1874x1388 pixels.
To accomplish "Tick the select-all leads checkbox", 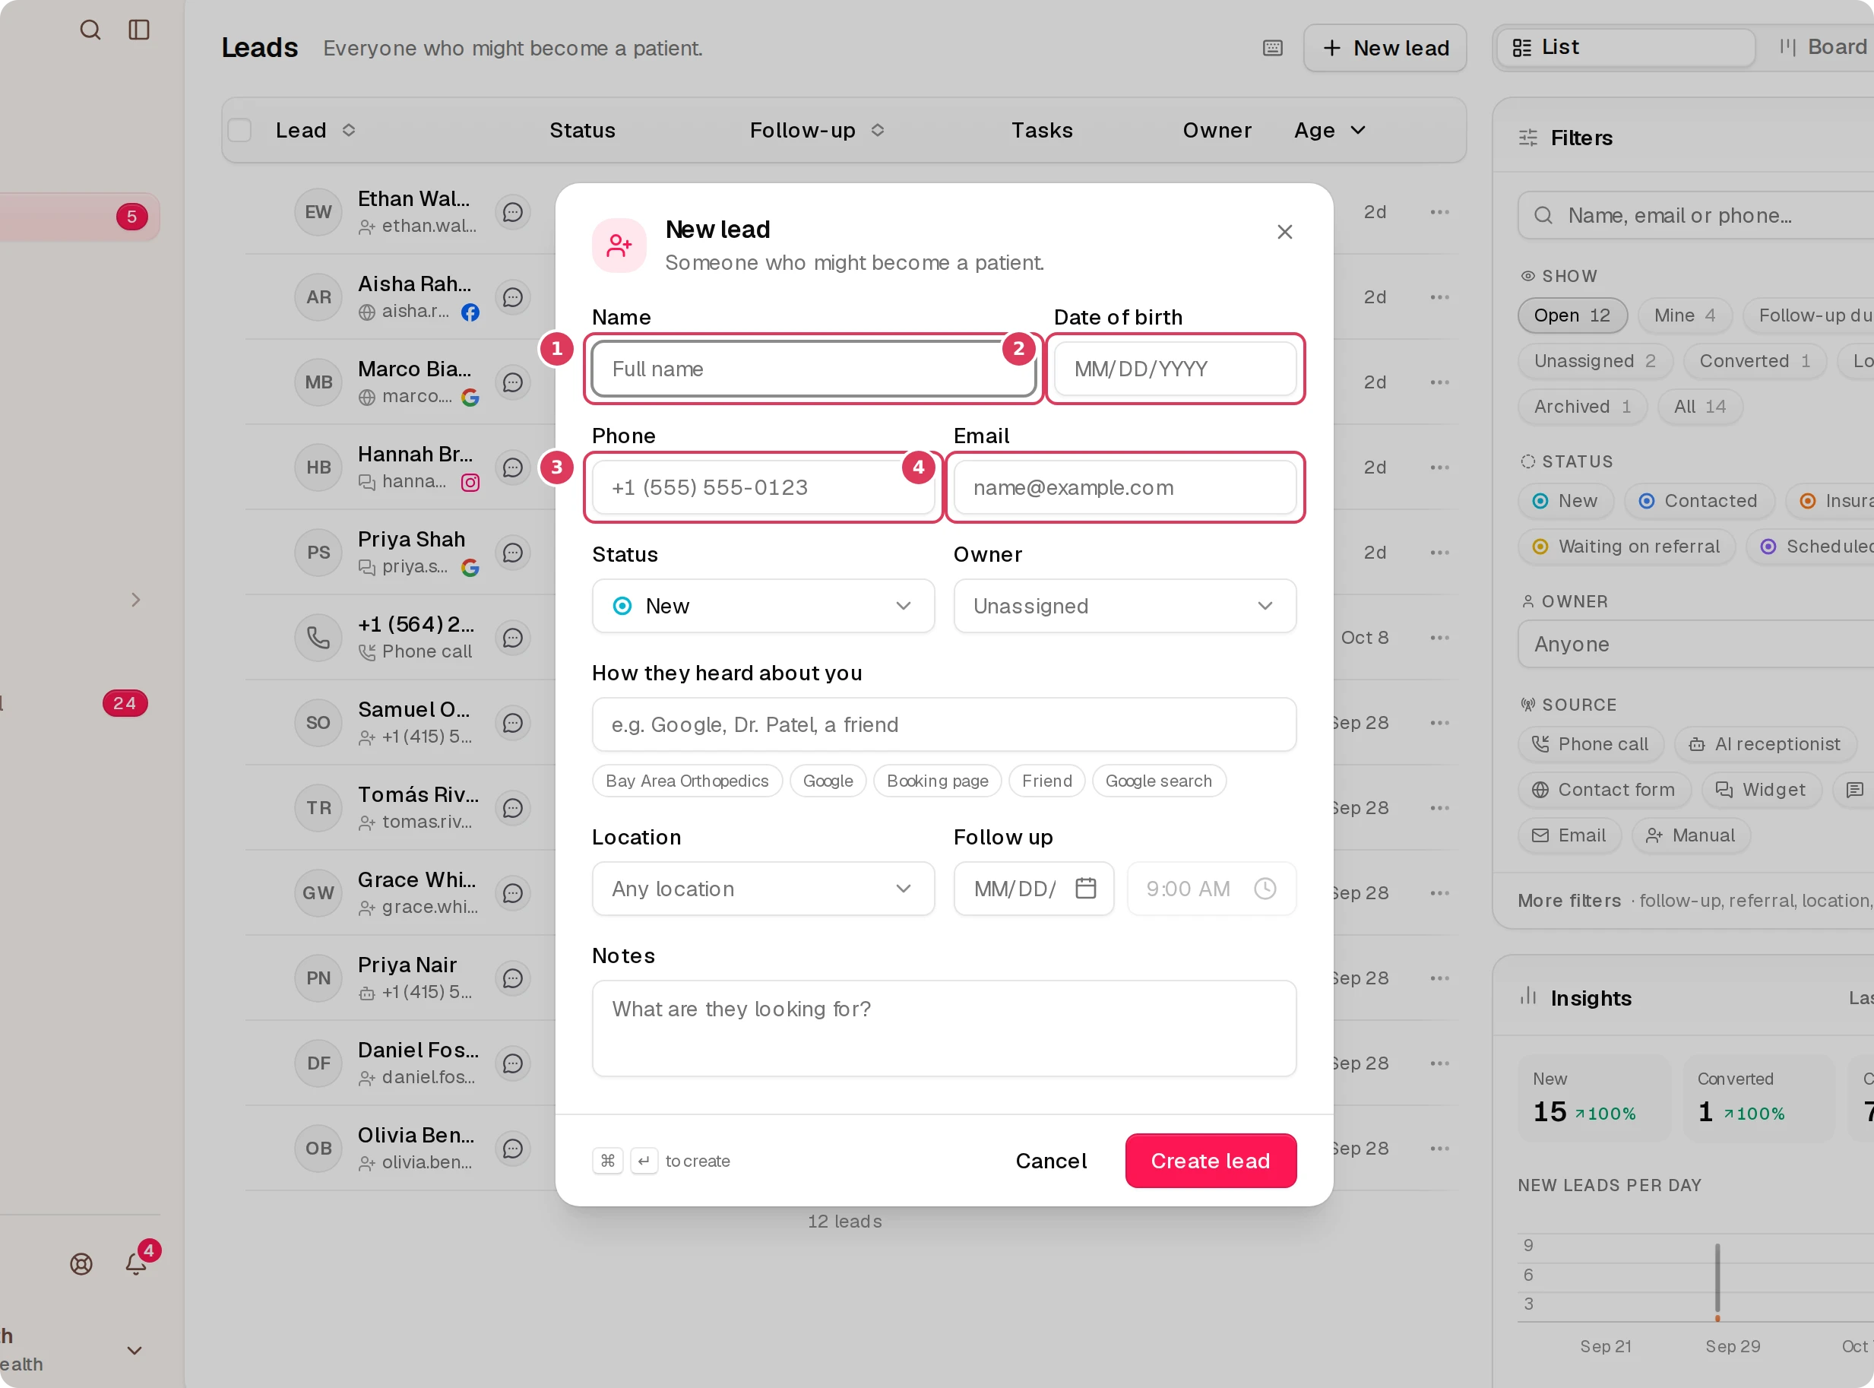I will coord(239,130).
